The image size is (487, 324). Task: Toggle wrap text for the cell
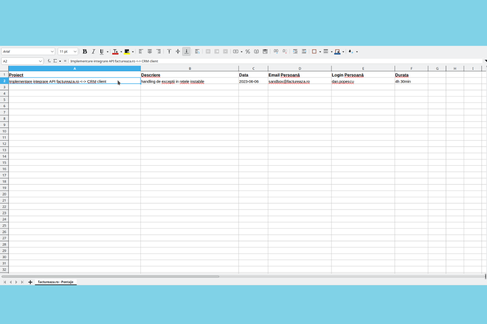197,51
